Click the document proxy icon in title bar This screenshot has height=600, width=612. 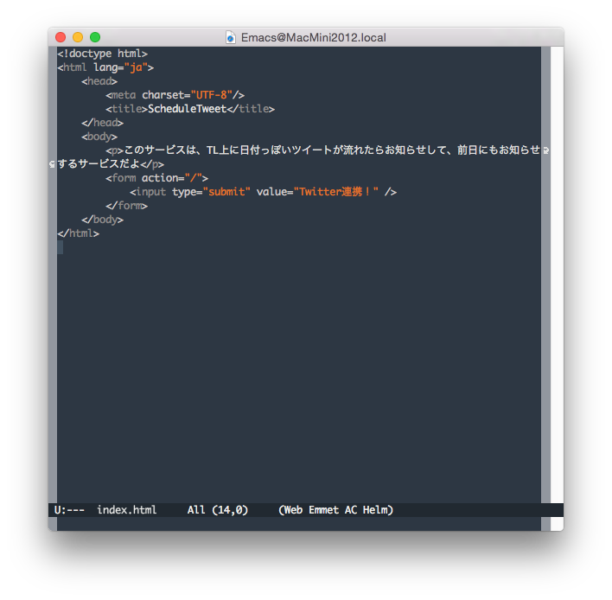point(230,37)
